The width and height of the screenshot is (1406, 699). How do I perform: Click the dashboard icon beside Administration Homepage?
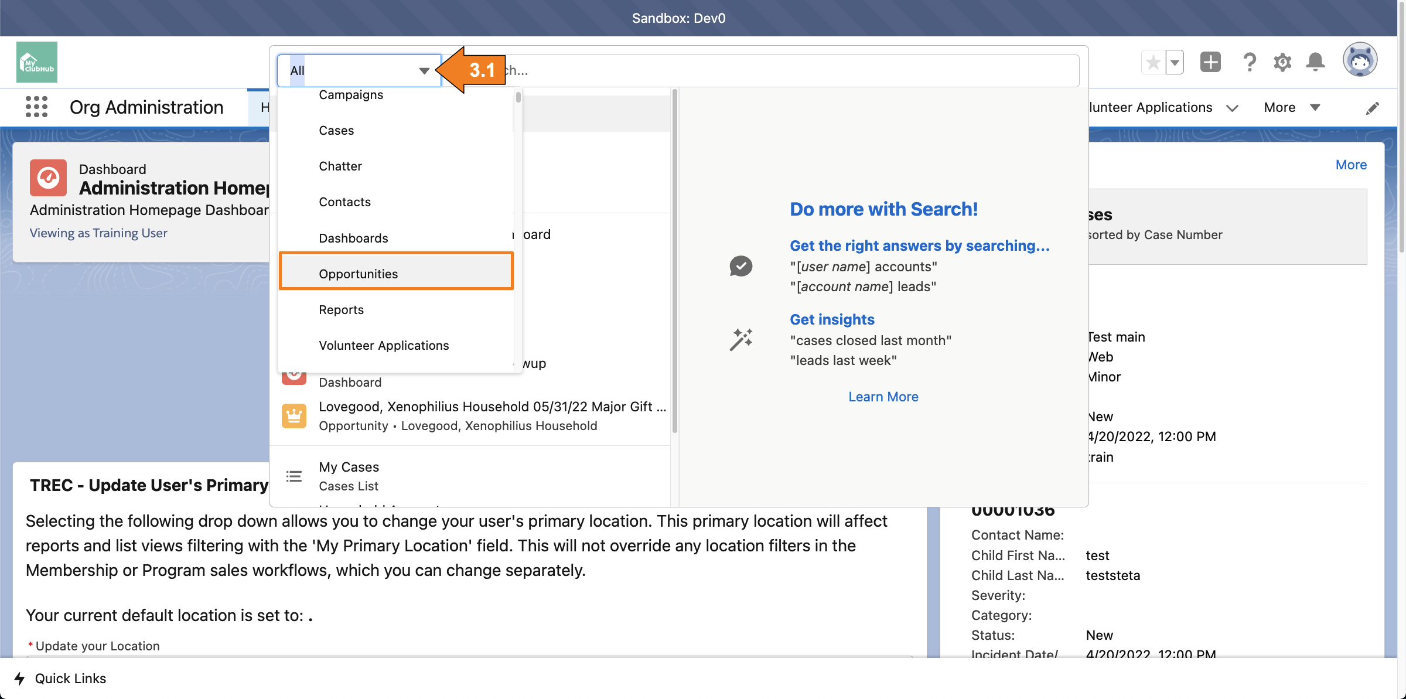(x=48, y=178)
